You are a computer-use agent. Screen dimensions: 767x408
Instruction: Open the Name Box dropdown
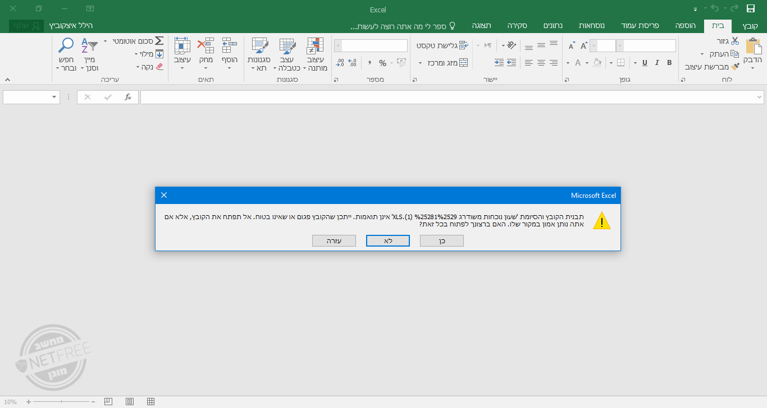(x=54, y=98)
